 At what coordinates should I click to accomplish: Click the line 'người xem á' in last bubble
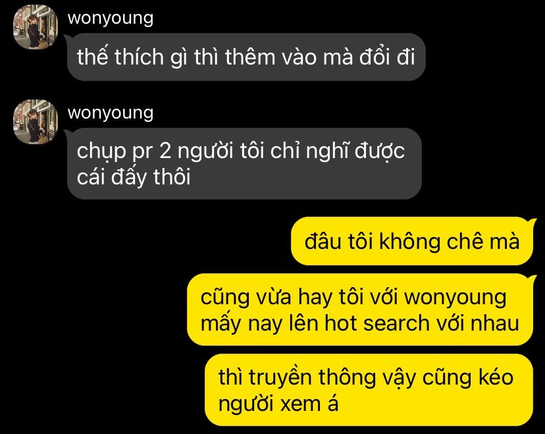point(278,404)
